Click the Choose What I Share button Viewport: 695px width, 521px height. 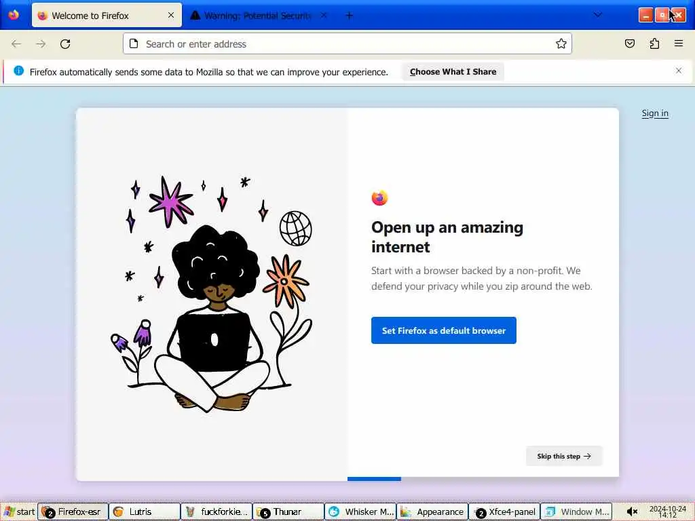[453, 72]
